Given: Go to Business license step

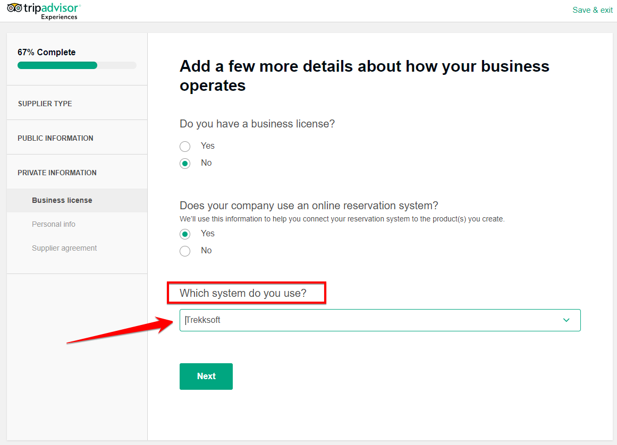Looking at the screenshot, I should coord(77,200).
